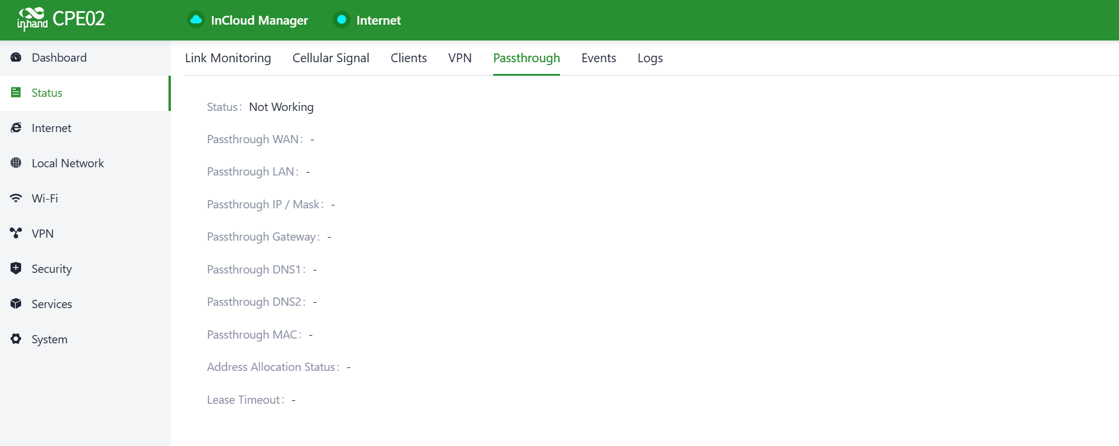The height and width of the screenshot is (446, 1119).
Task: Click the Internet browser icon in sidebar
Action: tap(16, 128)
